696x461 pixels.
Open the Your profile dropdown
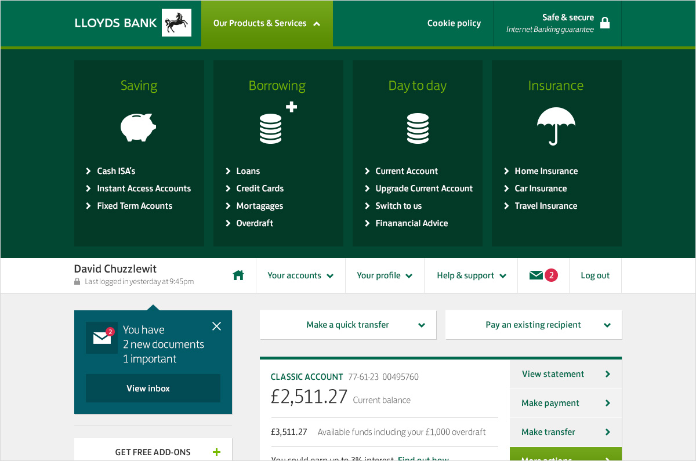(385, 275)
